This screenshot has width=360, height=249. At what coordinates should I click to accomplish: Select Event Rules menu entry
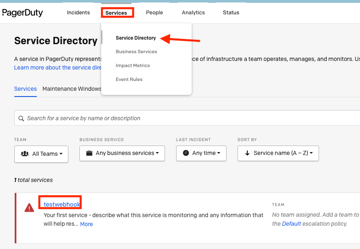[x=129, y=79]
